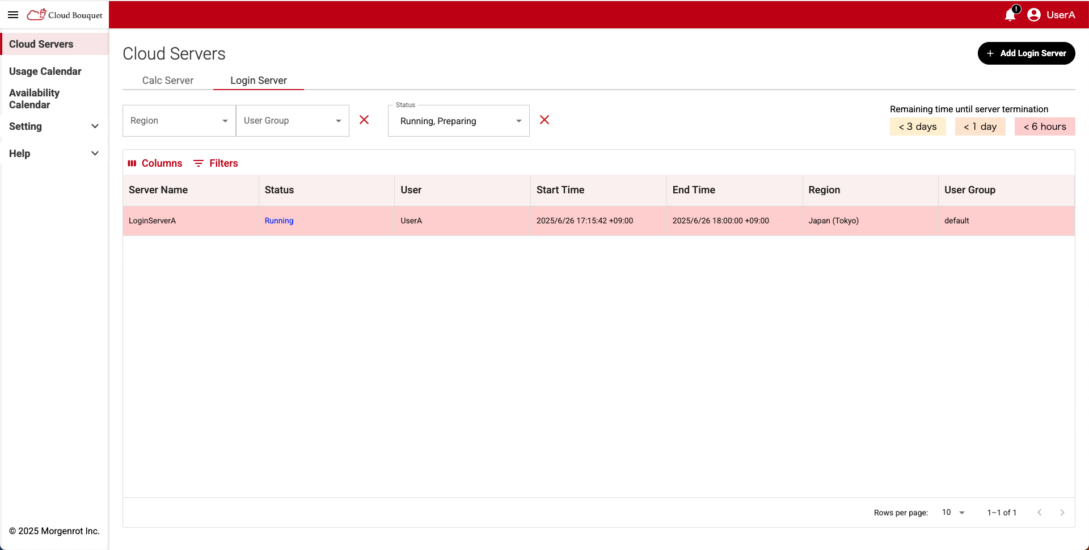Click the '< 3 days' legend swatch
Screen dimensions: 1089x550
point(918,126)
